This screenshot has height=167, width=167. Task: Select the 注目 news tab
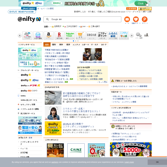[x=47, y=45]
